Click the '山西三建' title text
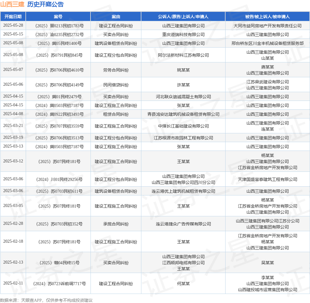 (12, 4)
